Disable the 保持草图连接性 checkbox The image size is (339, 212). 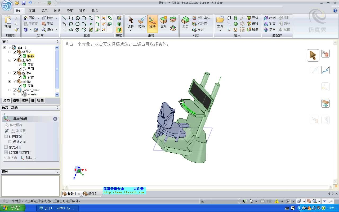coord(6,152)
